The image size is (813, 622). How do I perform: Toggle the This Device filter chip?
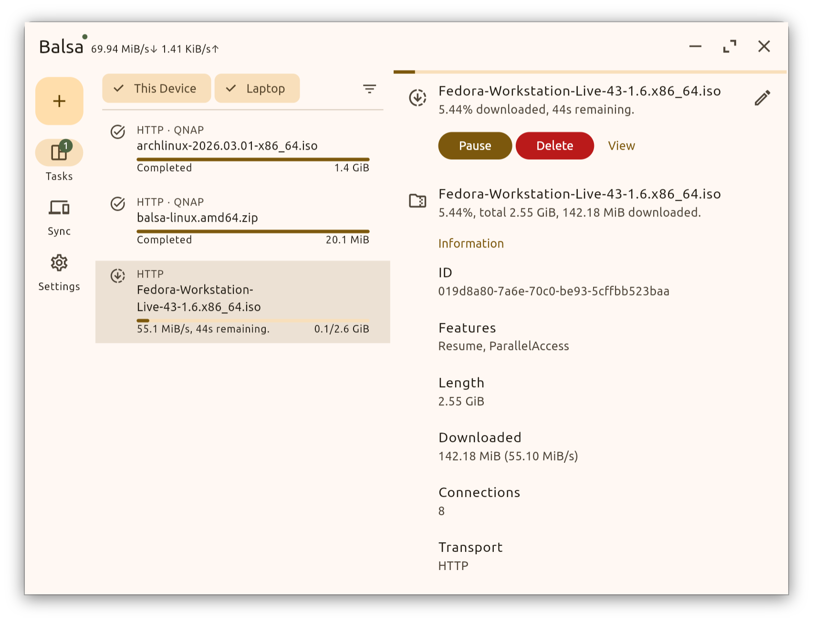[x=156, y=88]
